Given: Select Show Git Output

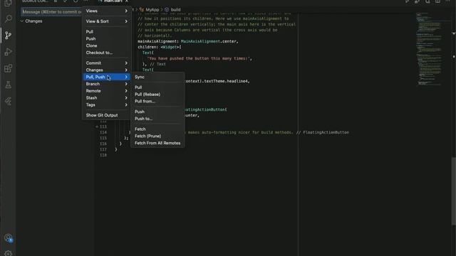Looking at the screenshot, I should click(x=106, y=115).
